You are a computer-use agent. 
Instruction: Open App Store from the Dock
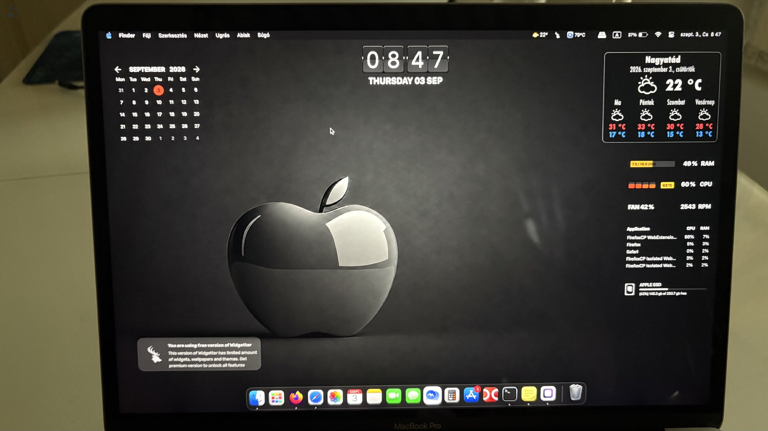pos(471,395)
